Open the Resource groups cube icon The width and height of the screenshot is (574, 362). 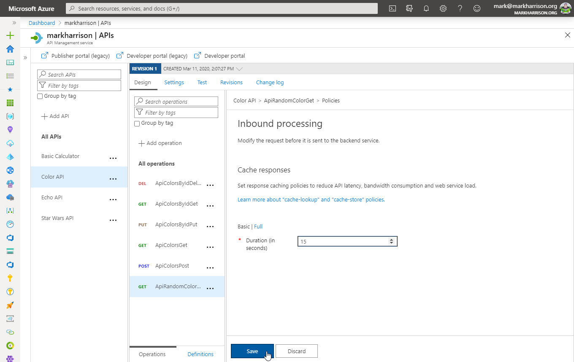tap(10, 116)
